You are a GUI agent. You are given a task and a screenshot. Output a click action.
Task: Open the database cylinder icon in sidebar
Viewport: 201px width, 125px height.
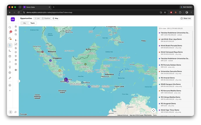pos(10,56)
